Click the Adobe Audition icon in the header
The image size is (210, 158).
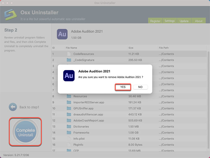pyautogui.click(x=62, y=34)
